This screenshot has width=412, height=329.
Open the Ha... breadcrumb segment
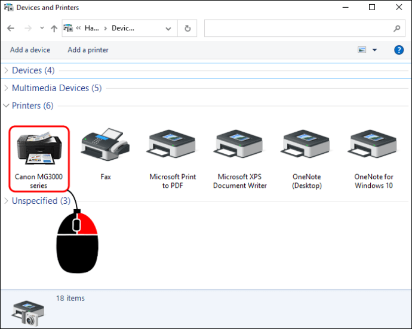point(92,28)
